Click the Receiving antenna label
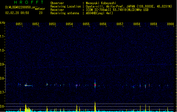 click(x=65, y=13)
